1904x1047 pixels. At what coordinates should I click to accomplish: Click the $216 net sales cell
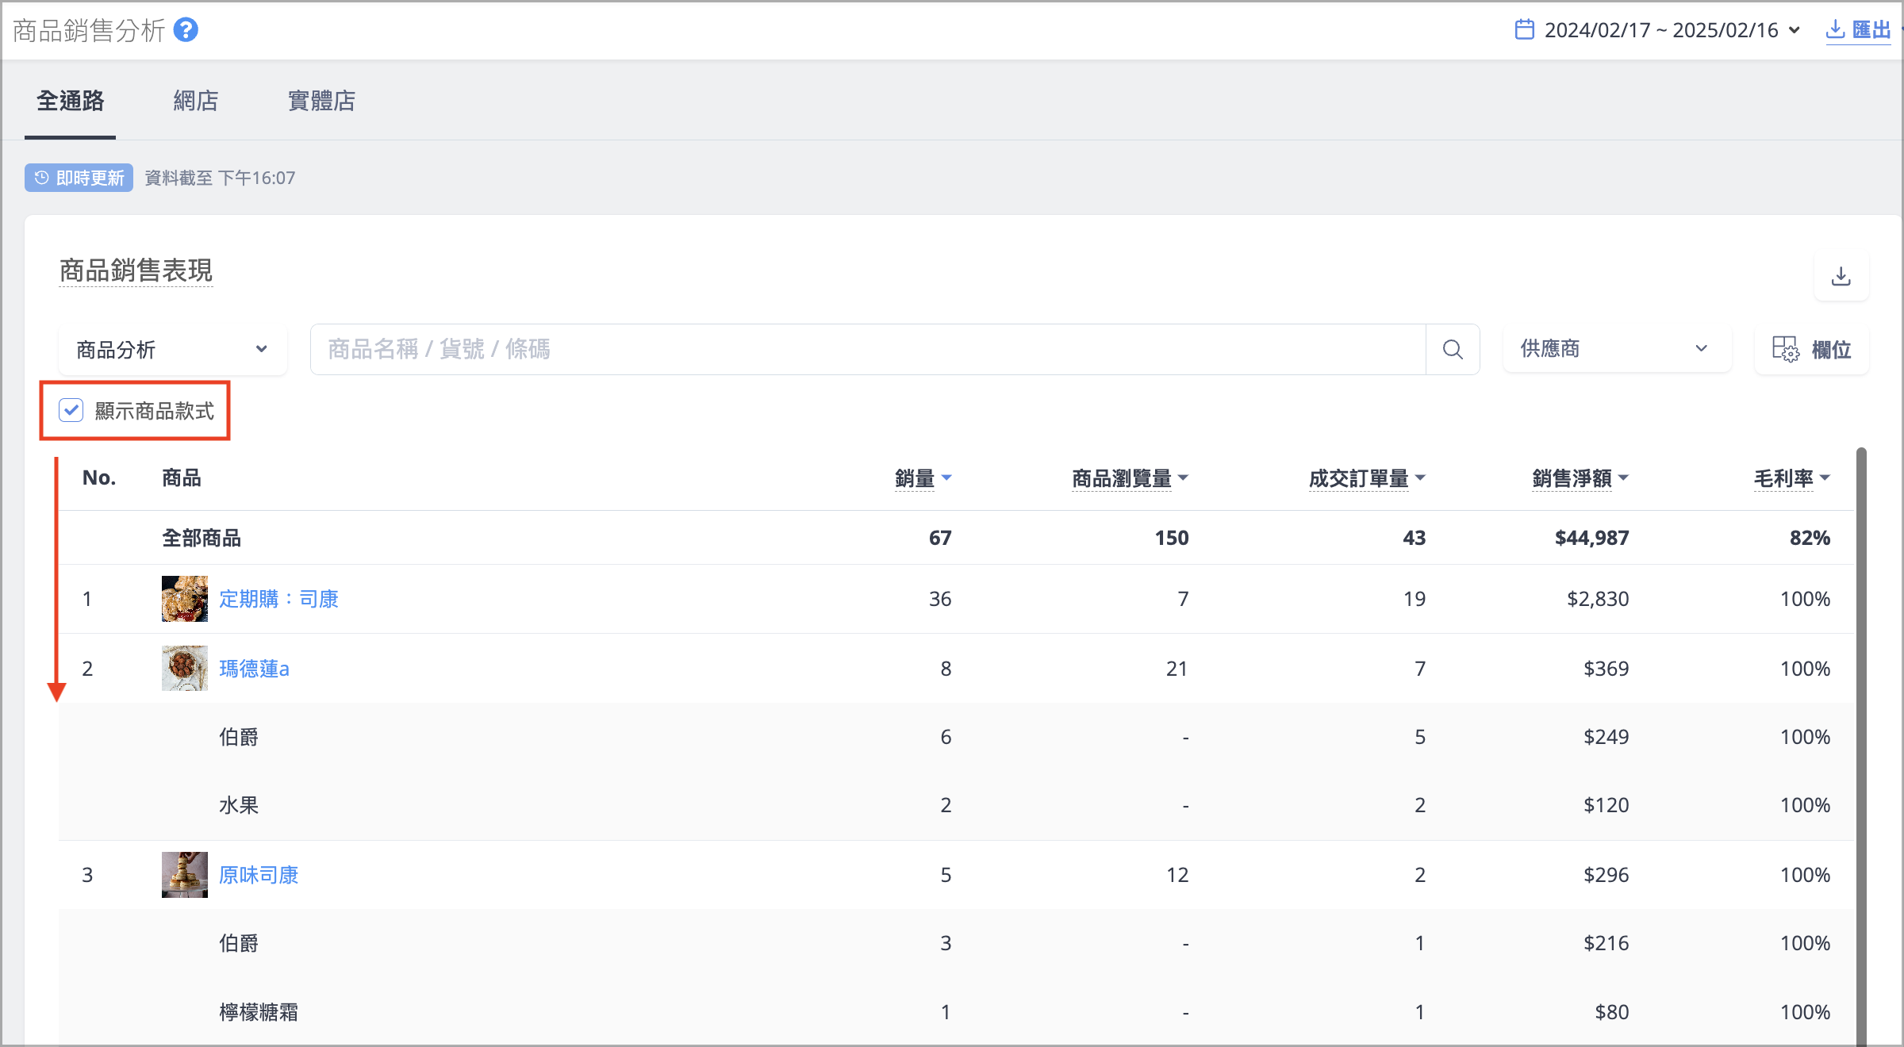pos(1606,943)
